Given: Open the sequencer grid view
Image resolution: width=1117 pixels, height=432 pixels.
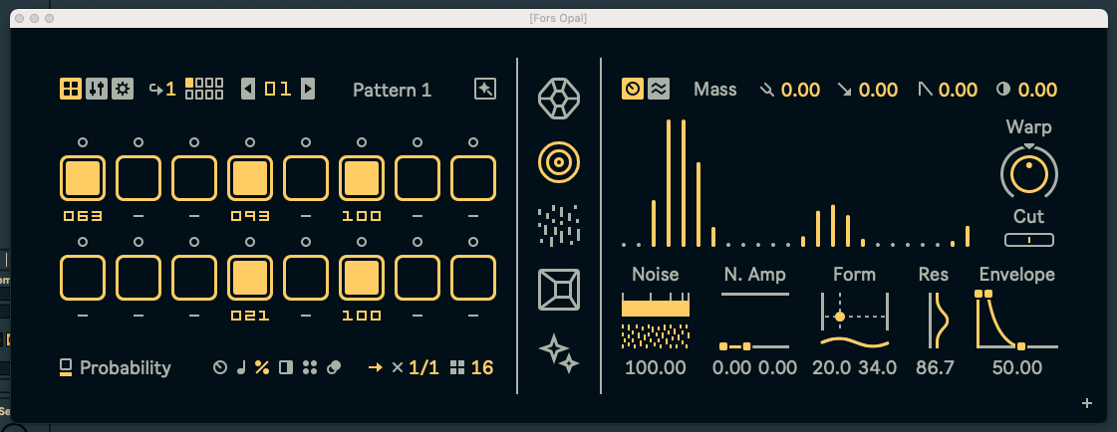Looking at the screenshot, I should tap(71, 89).
